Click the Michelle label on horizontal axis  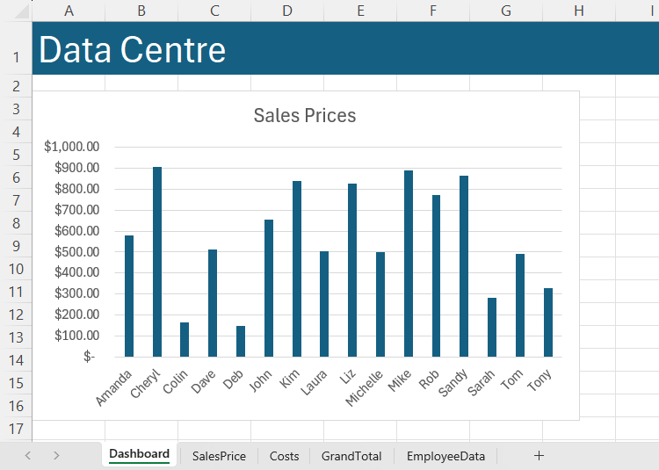pyautogui.click(x=365, y=389)
